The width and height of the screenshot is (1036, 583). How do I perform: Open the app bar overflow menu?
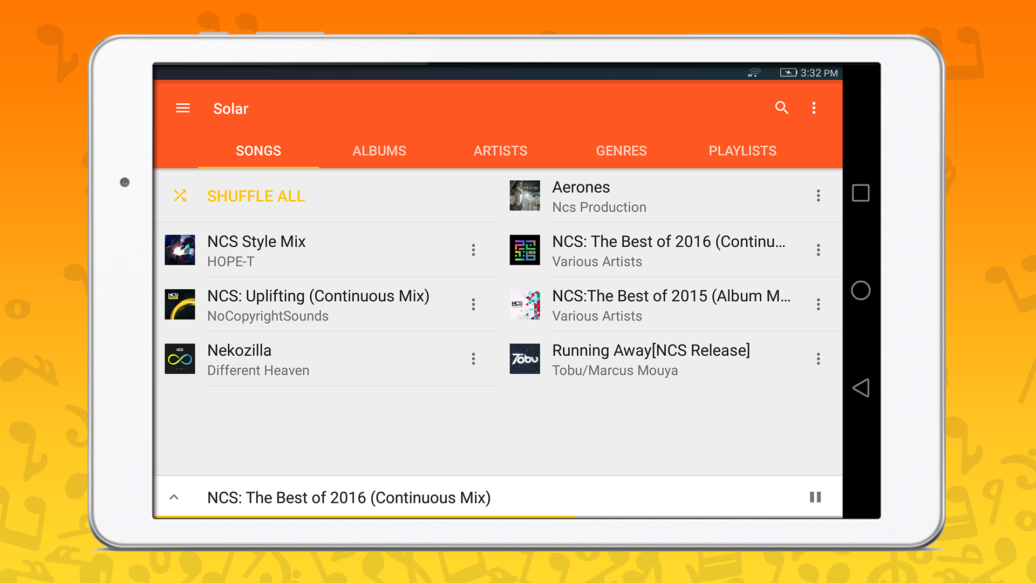coord(814,108)
